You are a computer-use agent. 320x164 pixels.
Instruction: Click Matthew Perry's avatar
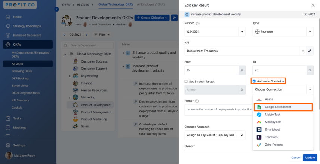pos(9,155)
